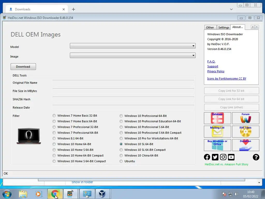This screenshot has width=265, height=199.
Task: Click the Action Center flag tray icon
Action: [x=224, y=194]
